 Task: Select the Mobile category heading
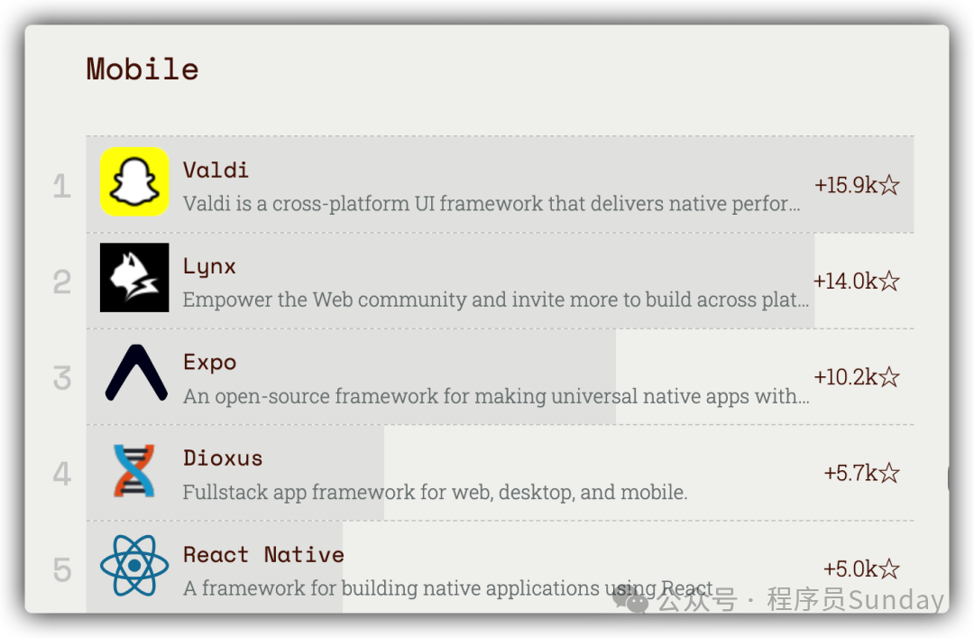pyautogui.click(x=142, y=69)
